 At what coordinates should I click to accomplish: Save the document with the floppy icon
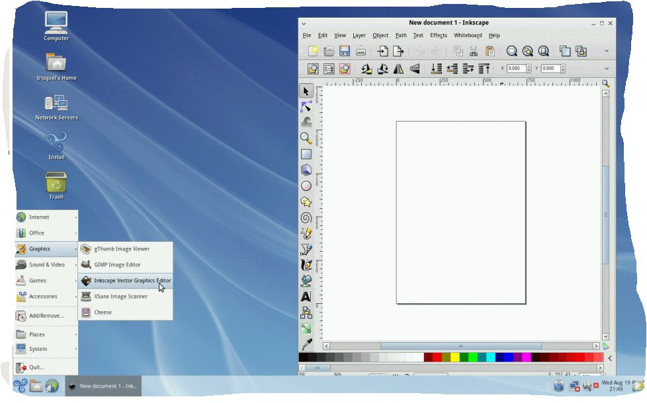pyautogui.click(x=345, y=51)
